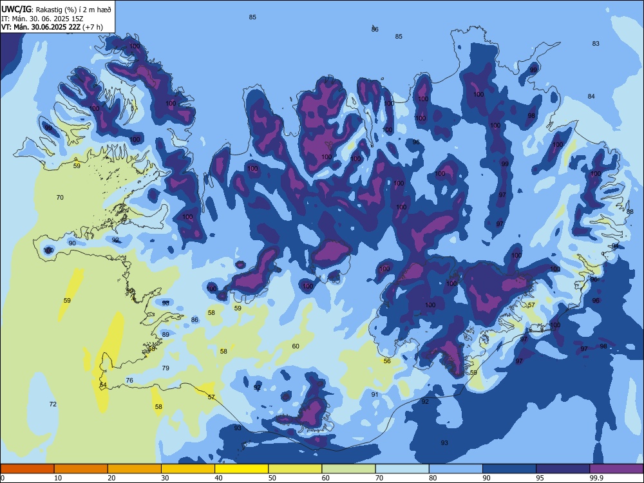Click the 'VT: Mán. 30.06.2025 22Z (+7 h)' line
644x483 pixels.
coord(52,27)
